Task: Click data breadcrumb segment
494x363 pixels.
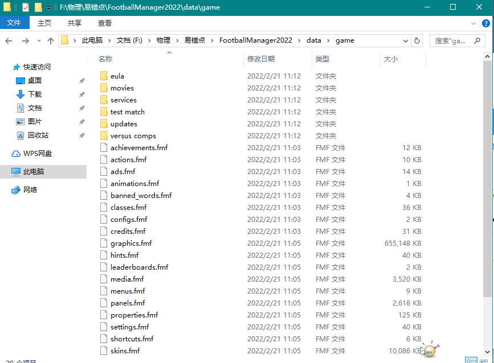Action: tap(314, 40)
